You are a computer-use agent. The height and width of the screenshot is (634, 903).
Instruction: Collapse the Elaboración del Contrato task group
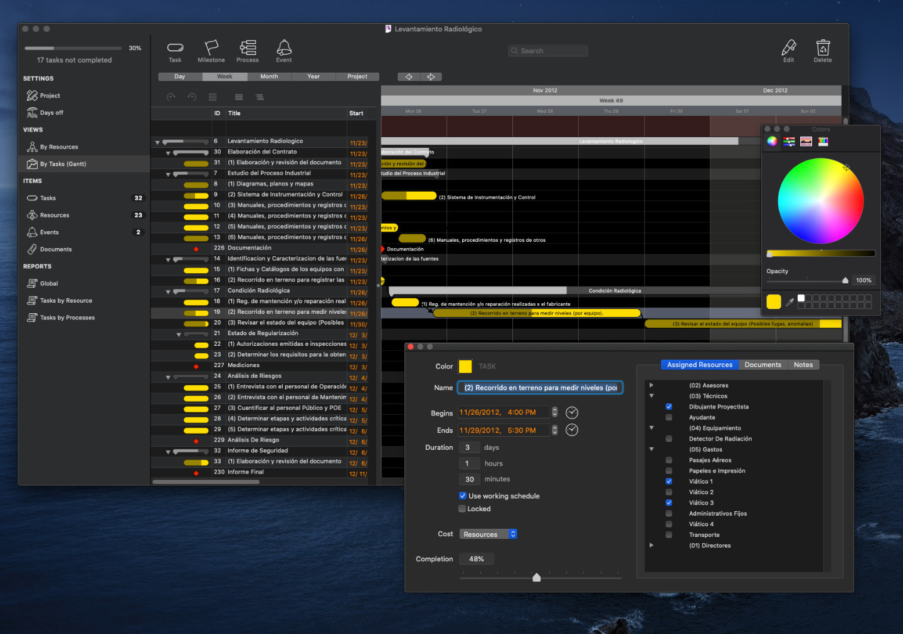[168, 153]
